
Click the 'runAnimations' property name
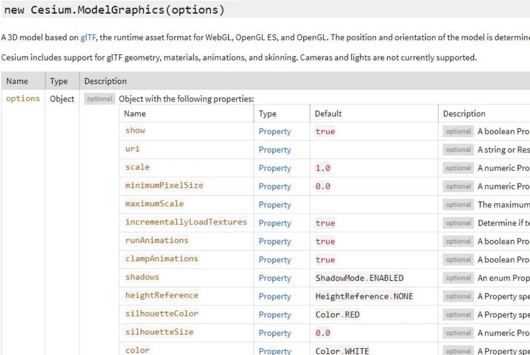[157, 240]
